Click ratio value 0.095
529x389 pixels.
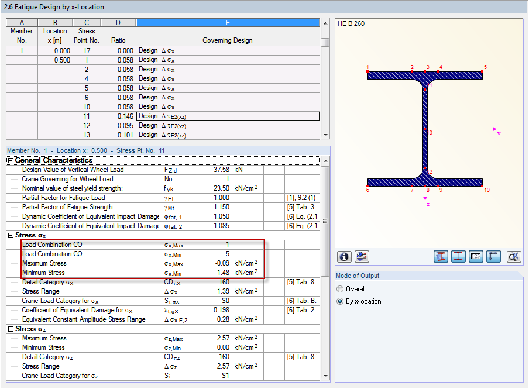coord(118,126)
